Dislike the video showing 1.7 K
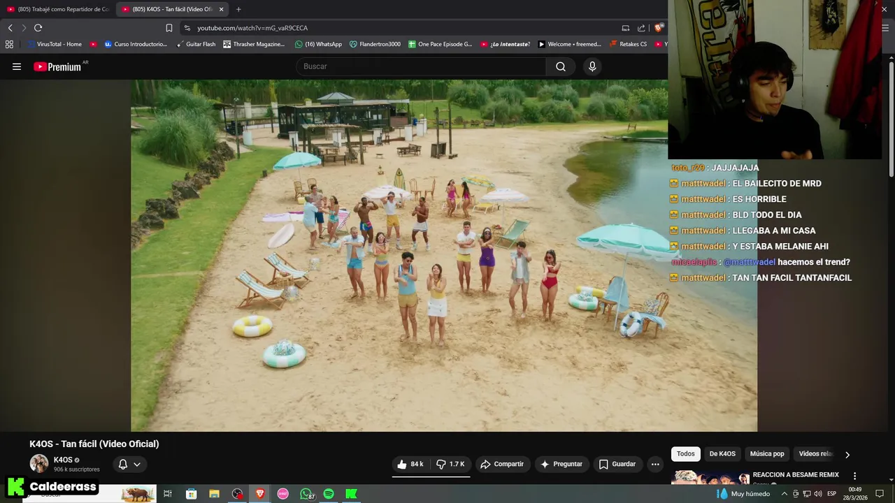895x503 pixels. 450,464
